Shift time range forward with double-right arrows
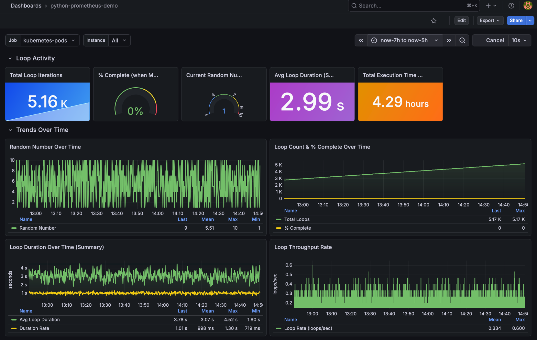The height and width of the screenshot is (340, 537). point(449,40)
